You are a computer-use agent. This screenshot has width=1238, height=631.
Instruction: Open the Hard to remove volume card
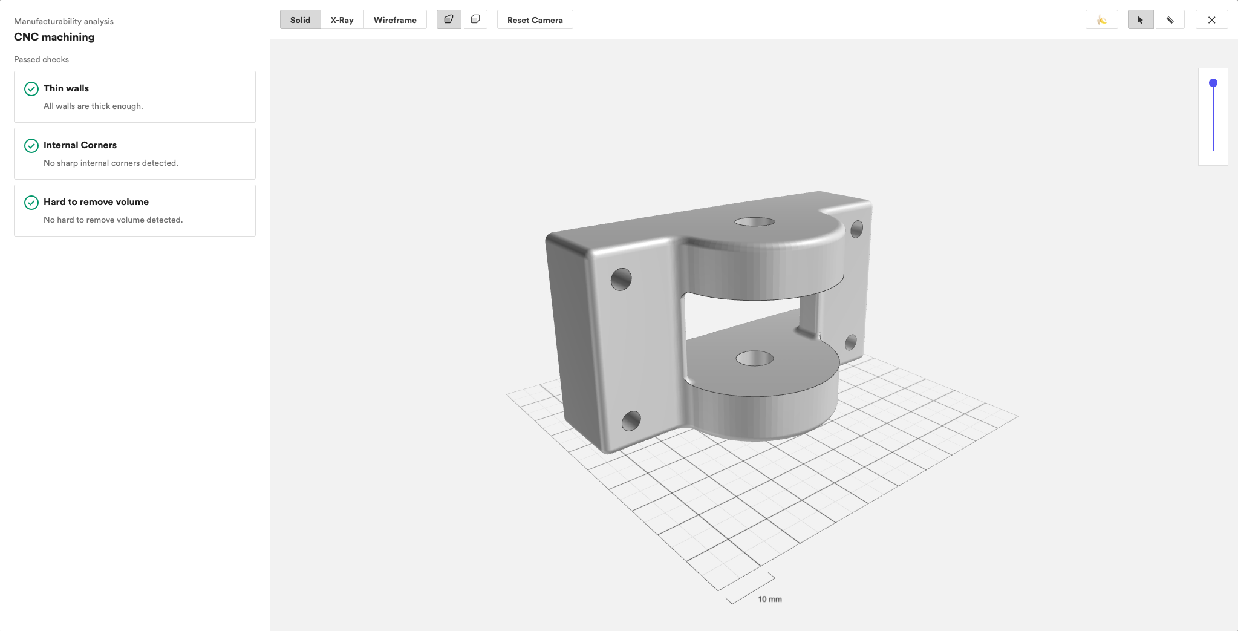click(135, 211)
